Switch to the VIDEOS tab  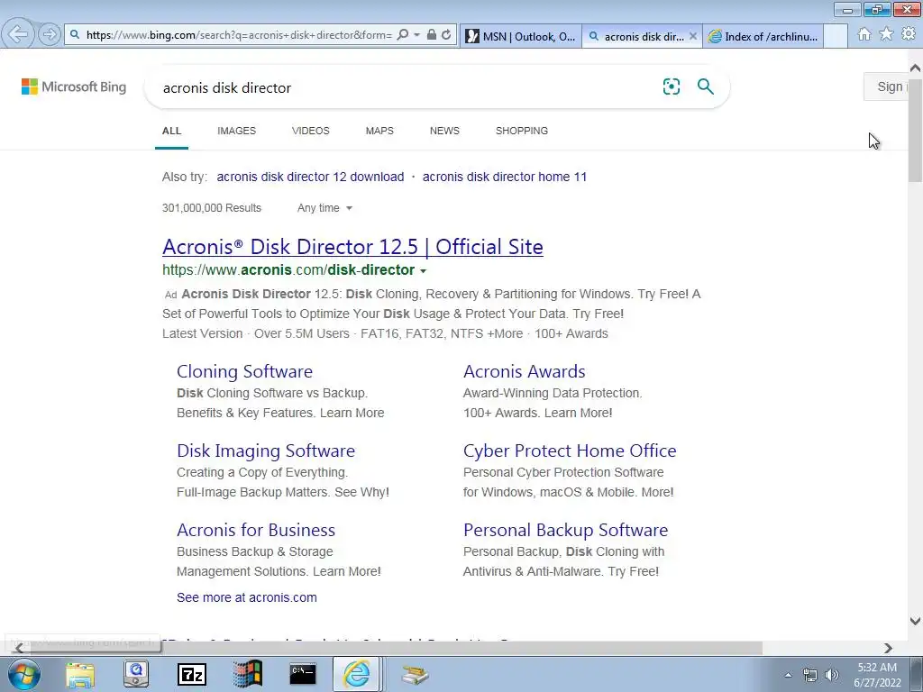[311, 131]
